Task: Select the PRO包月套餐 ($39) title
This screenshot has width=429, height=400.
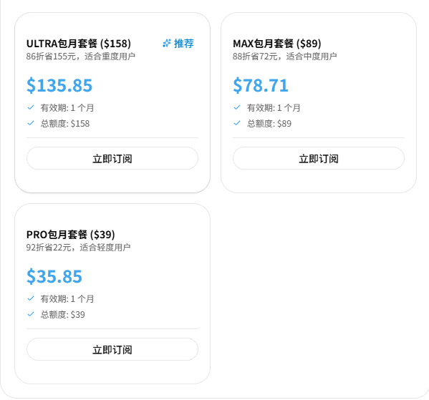Action: pyautogui.click(x=71, y=235)
